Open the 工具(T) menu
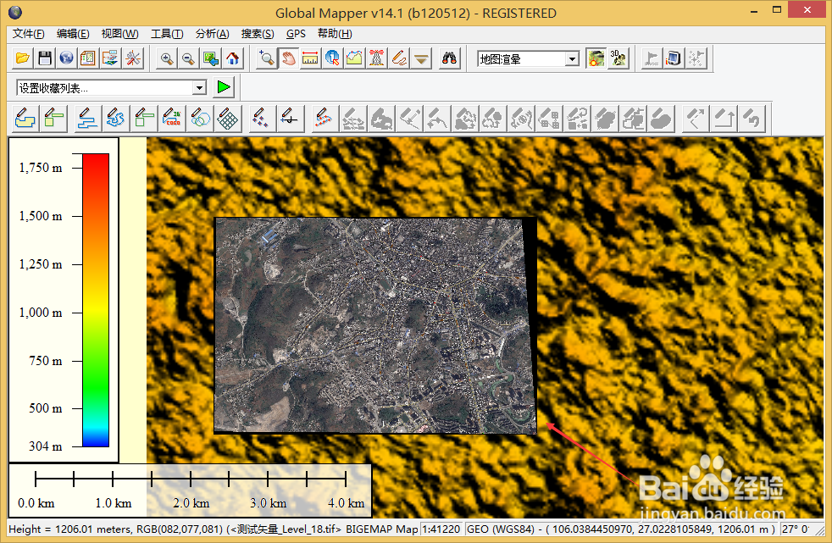Image resolution: width=832 pixels, height=543 pixels. click(167, 34)
